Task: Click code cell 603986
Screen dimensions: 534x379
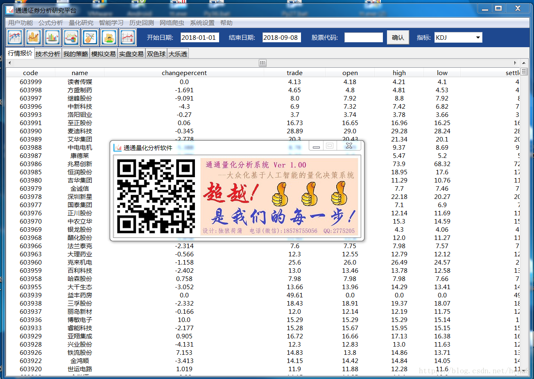Action: pyautogui.click(x=31, y=164)
